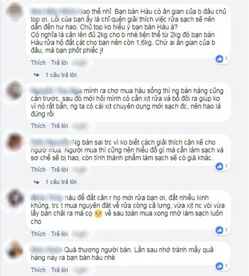Open first commenter's profile avatar
The width and height of the screenshot is (249, 276).
14,12
